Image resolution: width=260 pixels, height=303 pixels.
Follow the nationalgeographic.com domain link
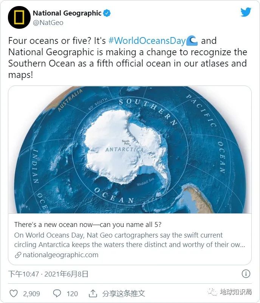tap(60, 255)
